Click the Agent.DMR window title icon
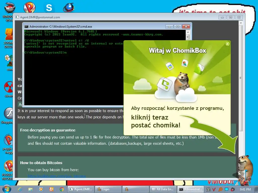258x193 pixels. point(17,17)
